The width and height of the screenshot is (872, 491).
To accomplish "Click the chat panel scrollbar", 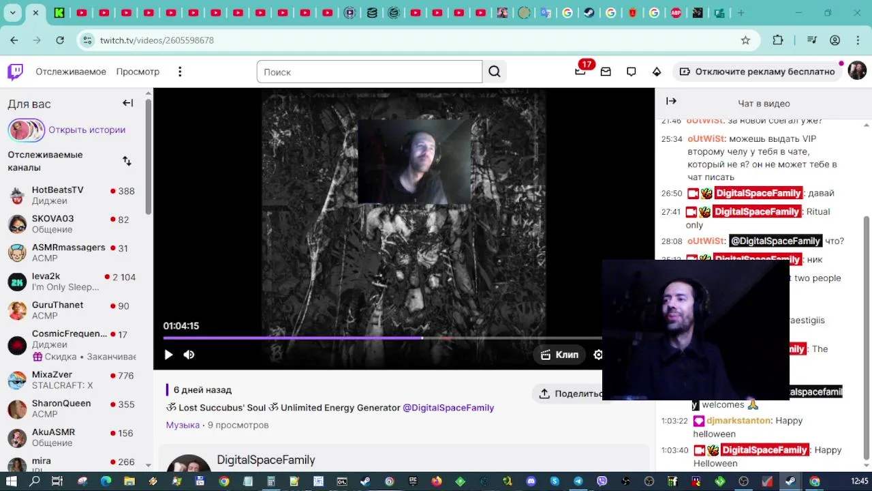I will tap(867, 338).
